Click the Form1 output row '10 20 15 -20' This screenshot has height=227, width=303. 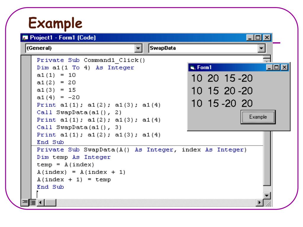coord(222,78)
